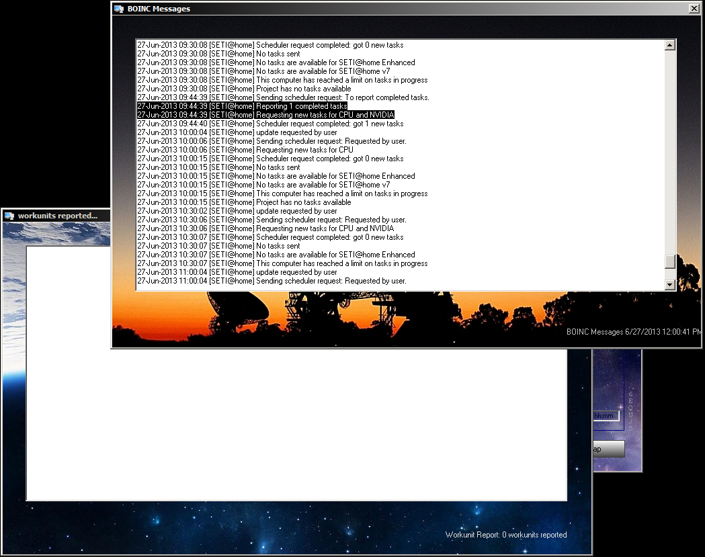Image resolution: width=705 pixels, height=557 pixels.
Task: Select 10:30:02 'update requested by user' line
Action: (x=237, y=211)
